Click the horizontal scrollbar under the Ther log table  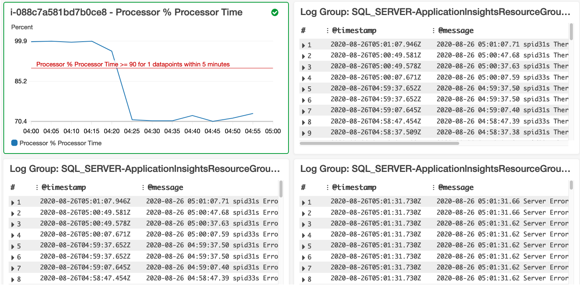(379, 143)
